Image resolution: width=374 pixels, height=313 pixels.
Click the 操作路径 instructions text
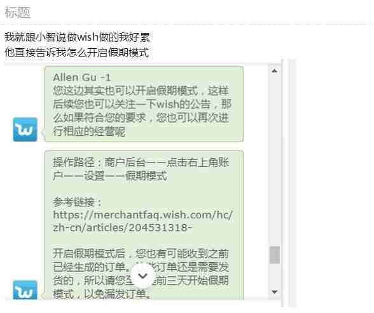[141, 170]
